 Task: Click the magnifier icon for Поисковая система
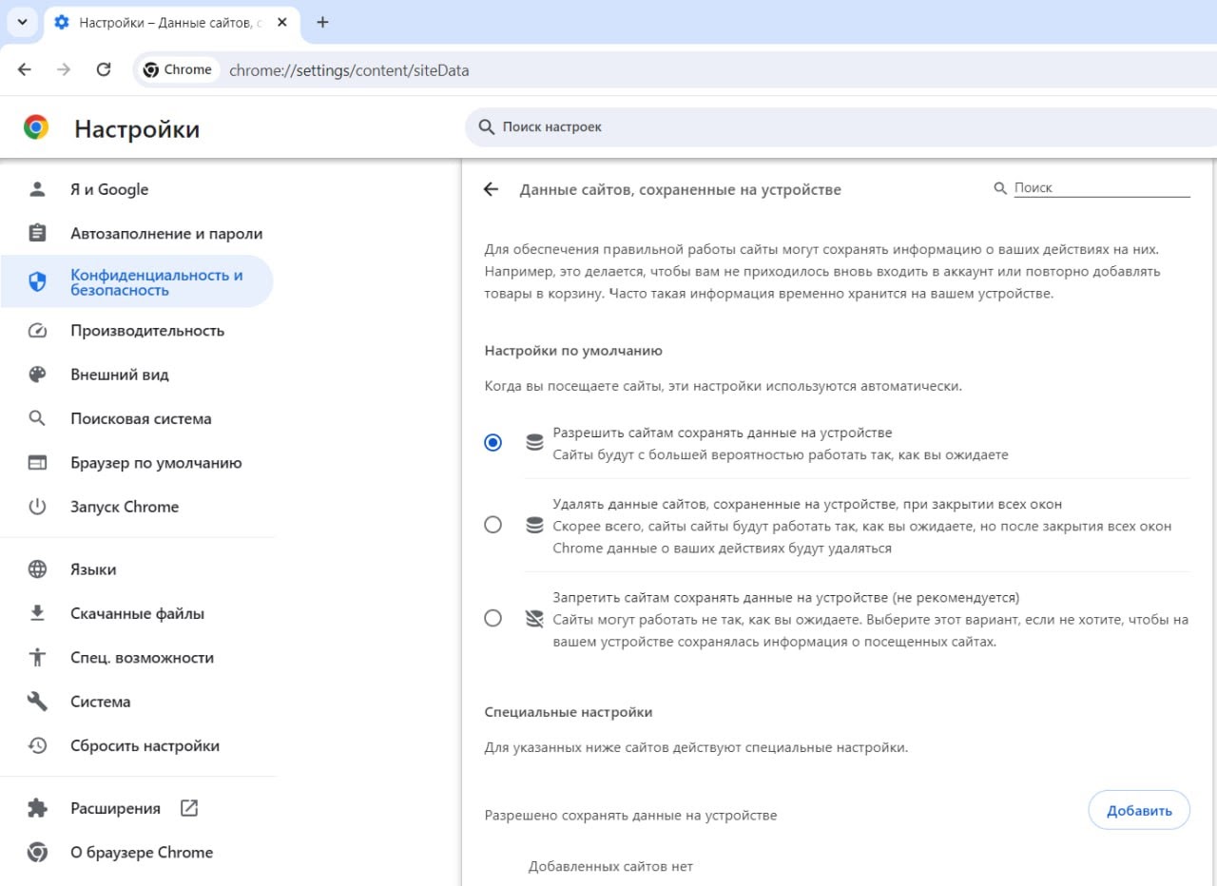coord(37,418)
